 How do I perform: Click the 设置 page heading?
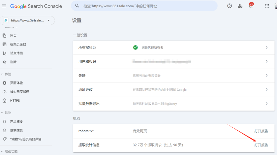(x=77, y=20)
